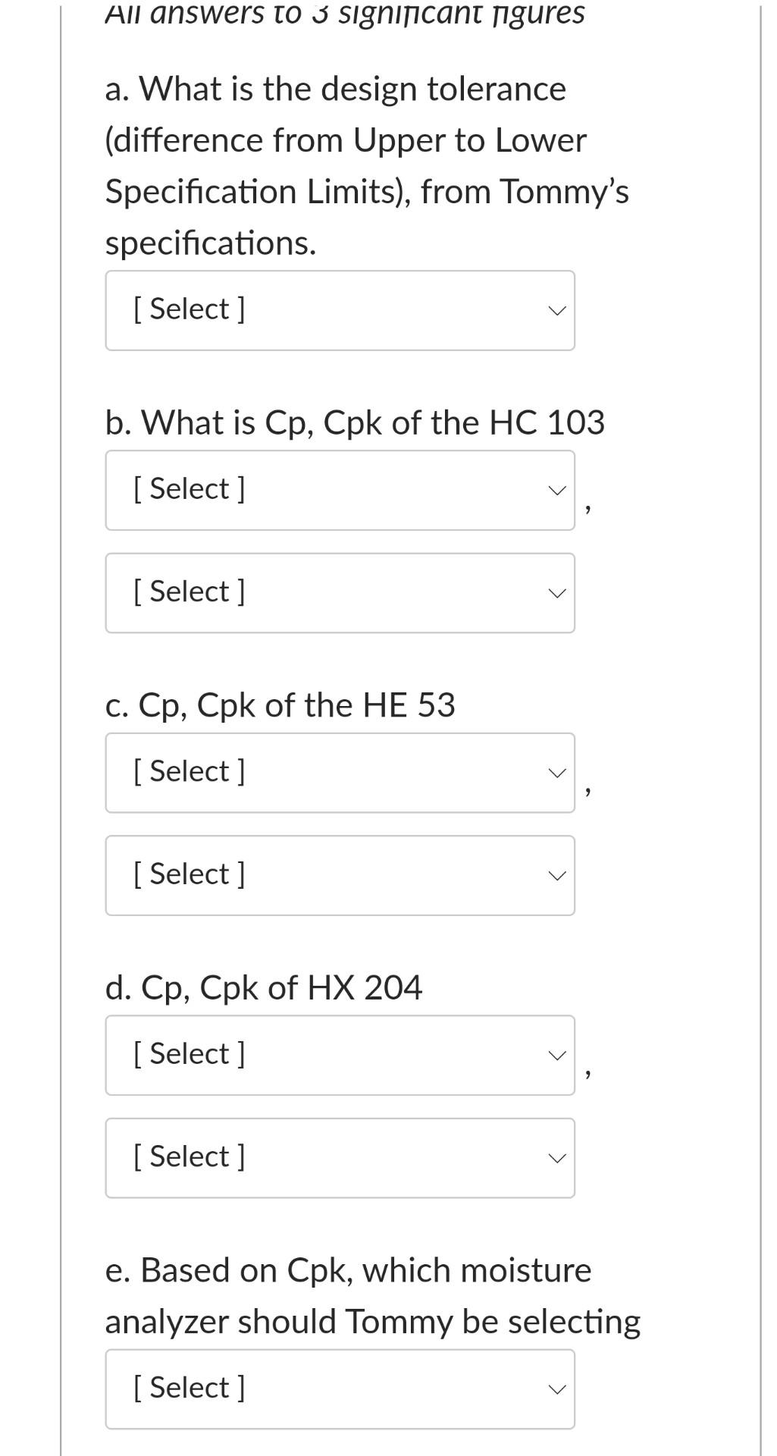Click the chevron arrow in the HX 204 Cpk box
777x1456 pixels.
point(557,1159)
